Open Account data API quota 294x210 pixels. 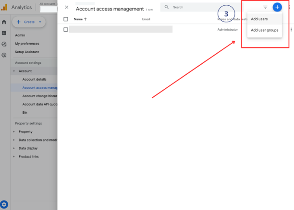pyautogui.click(x=40, y=104)
